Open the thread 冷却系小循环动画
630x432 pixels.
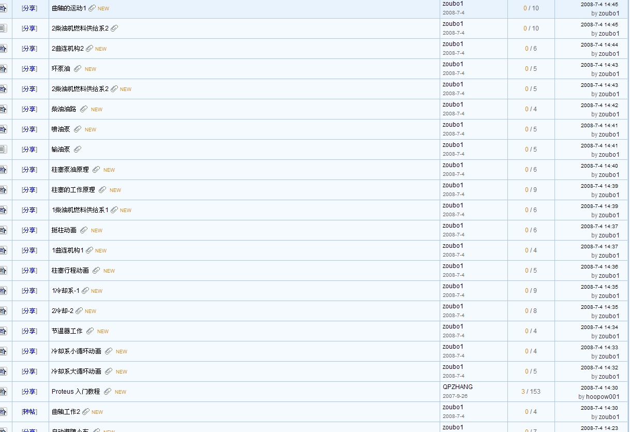point(77,351)
